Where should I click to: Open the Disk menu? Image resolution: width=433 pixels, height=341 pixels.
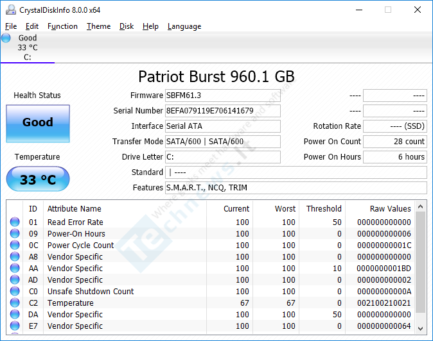[127, 26]
